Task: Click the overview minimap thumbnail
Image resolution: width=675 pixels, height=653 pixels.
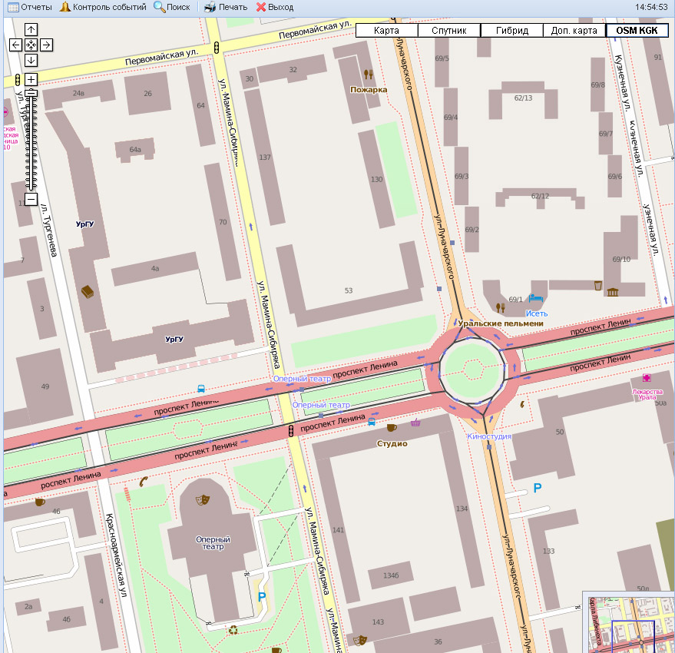Action: 628,622
